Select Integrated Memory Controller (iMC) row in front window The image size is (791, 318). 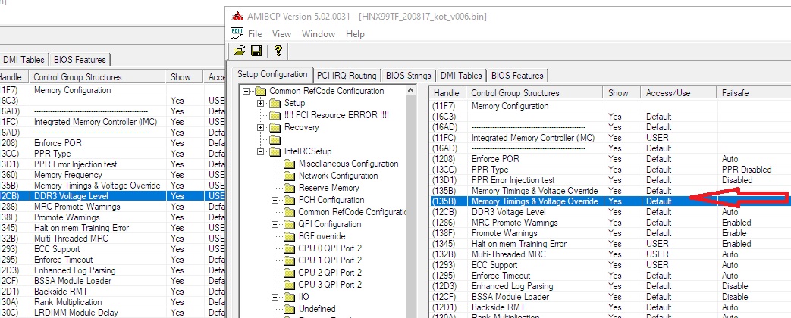610,138
